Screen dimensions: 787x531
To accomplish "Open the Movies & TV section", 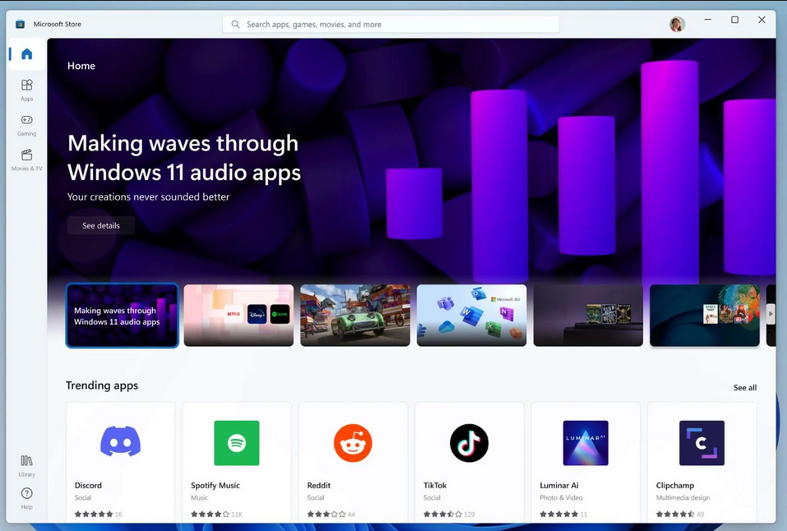I will pyautogui.click(x=26, y=159).
